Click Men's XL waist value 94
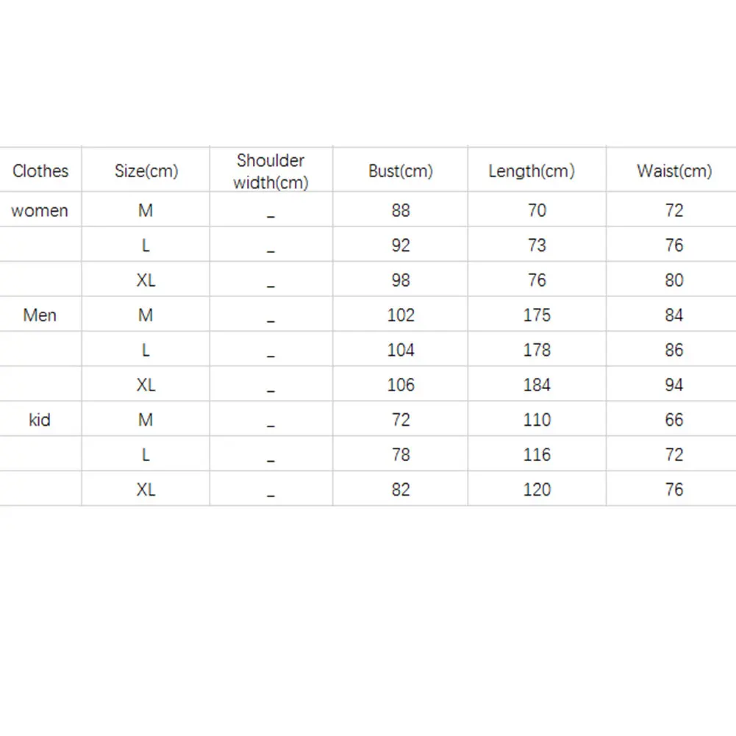 (674, 385)
